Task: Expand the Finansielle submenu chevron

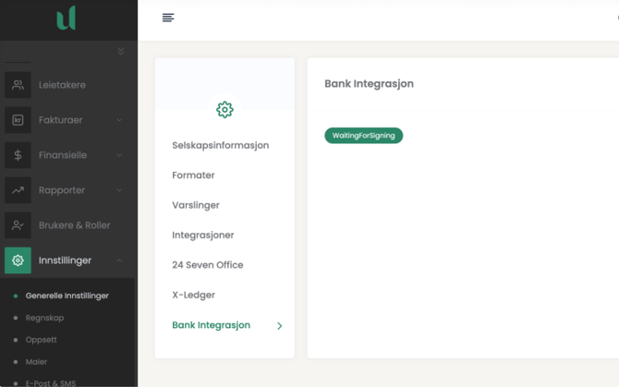Action: 119,155
